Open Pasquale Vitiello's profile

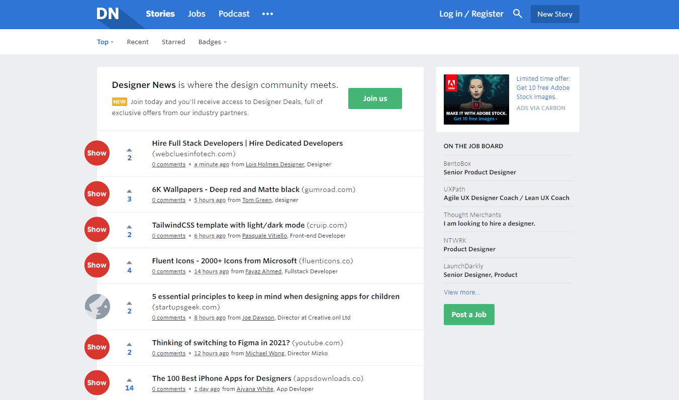[264, 236]
